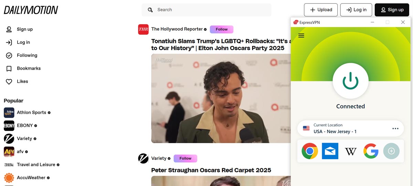This screenshot has height=186, width=413.
Task: Follow the Variety channel
Action: [185, 159]
